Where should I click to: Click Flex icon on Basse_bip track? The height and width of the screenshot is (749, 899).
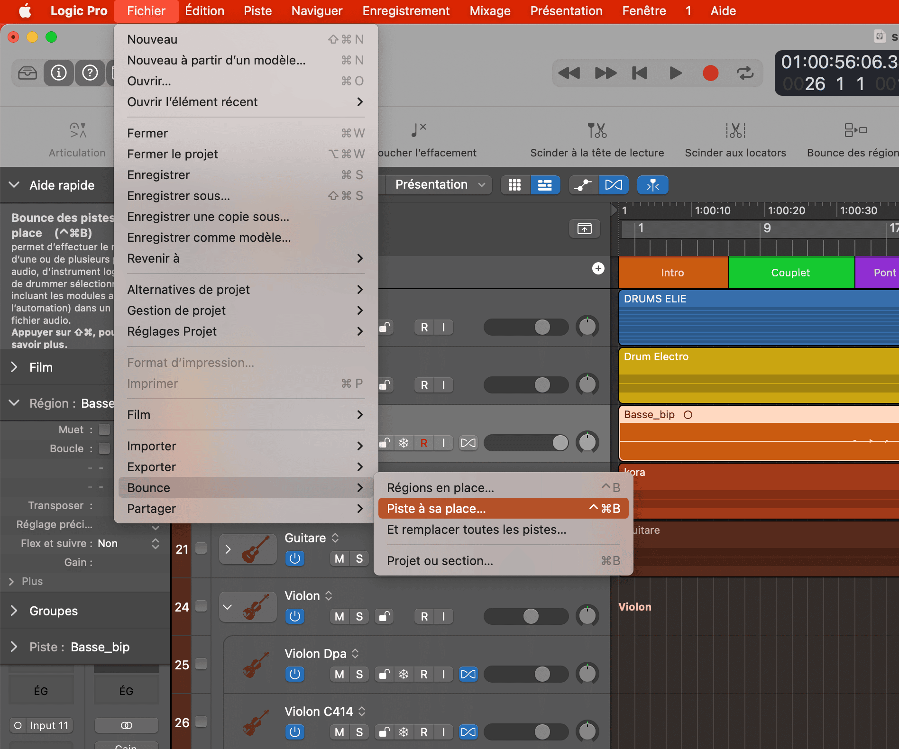click(x=468, y=443)
